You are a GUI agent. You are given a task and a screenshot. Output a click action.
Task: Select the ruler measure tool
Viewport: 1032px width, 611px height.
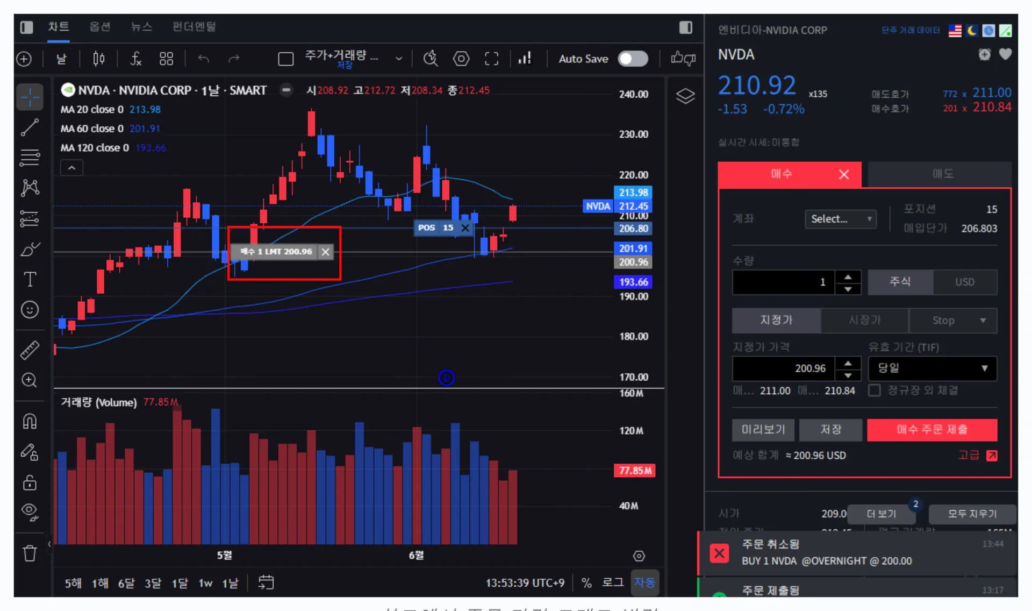[x=30, y=350]
